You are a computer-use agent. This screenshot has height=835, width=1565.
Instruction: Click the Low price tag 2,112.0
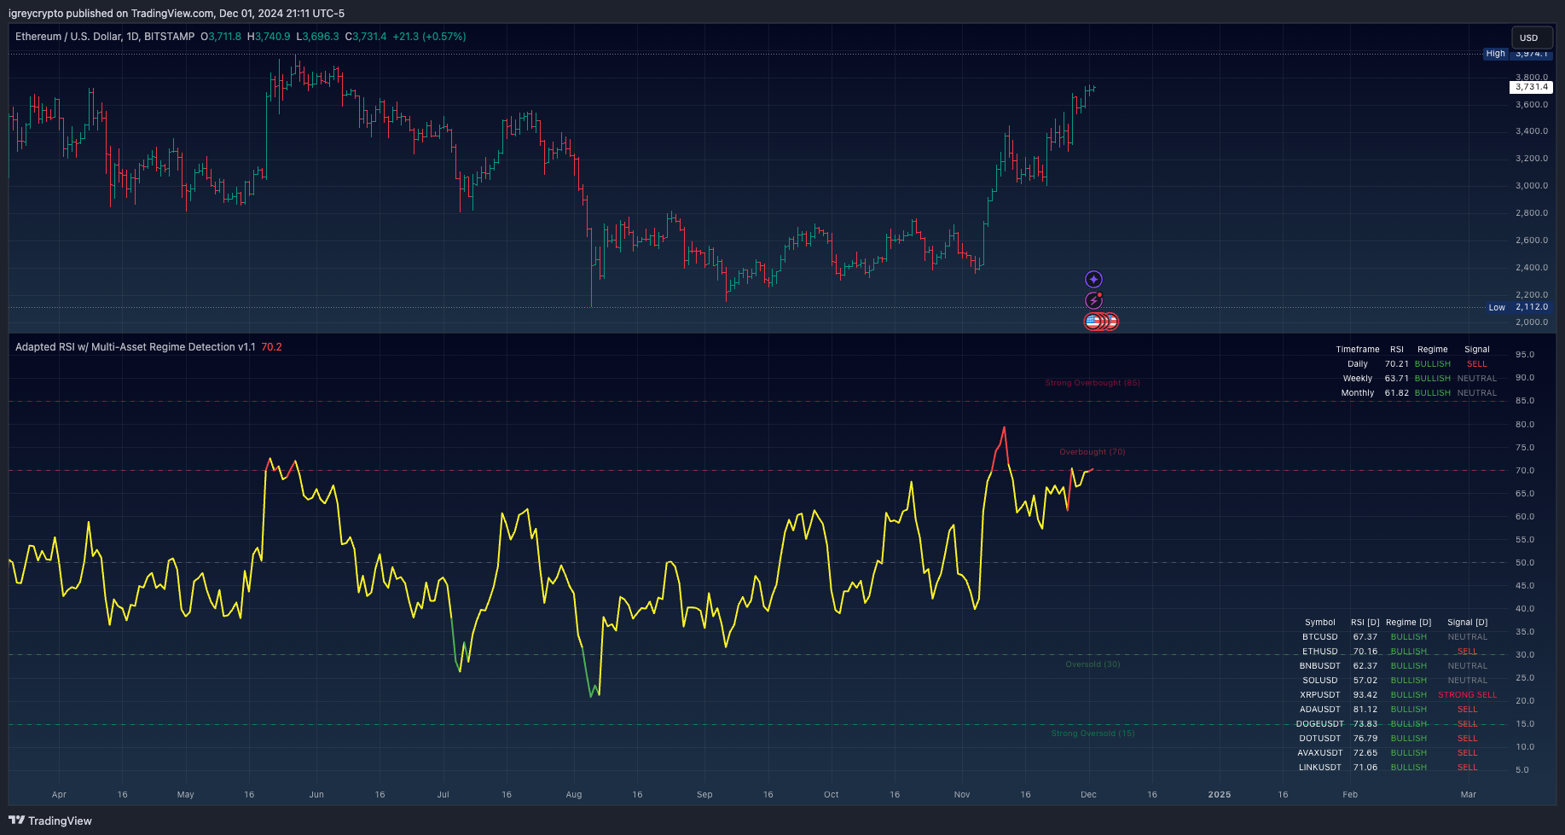1519,307
